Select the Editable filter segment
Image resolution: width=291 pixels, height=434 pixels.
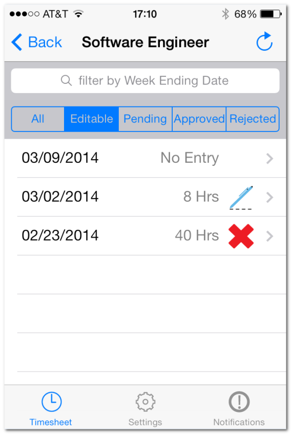[x=92, y=119]
